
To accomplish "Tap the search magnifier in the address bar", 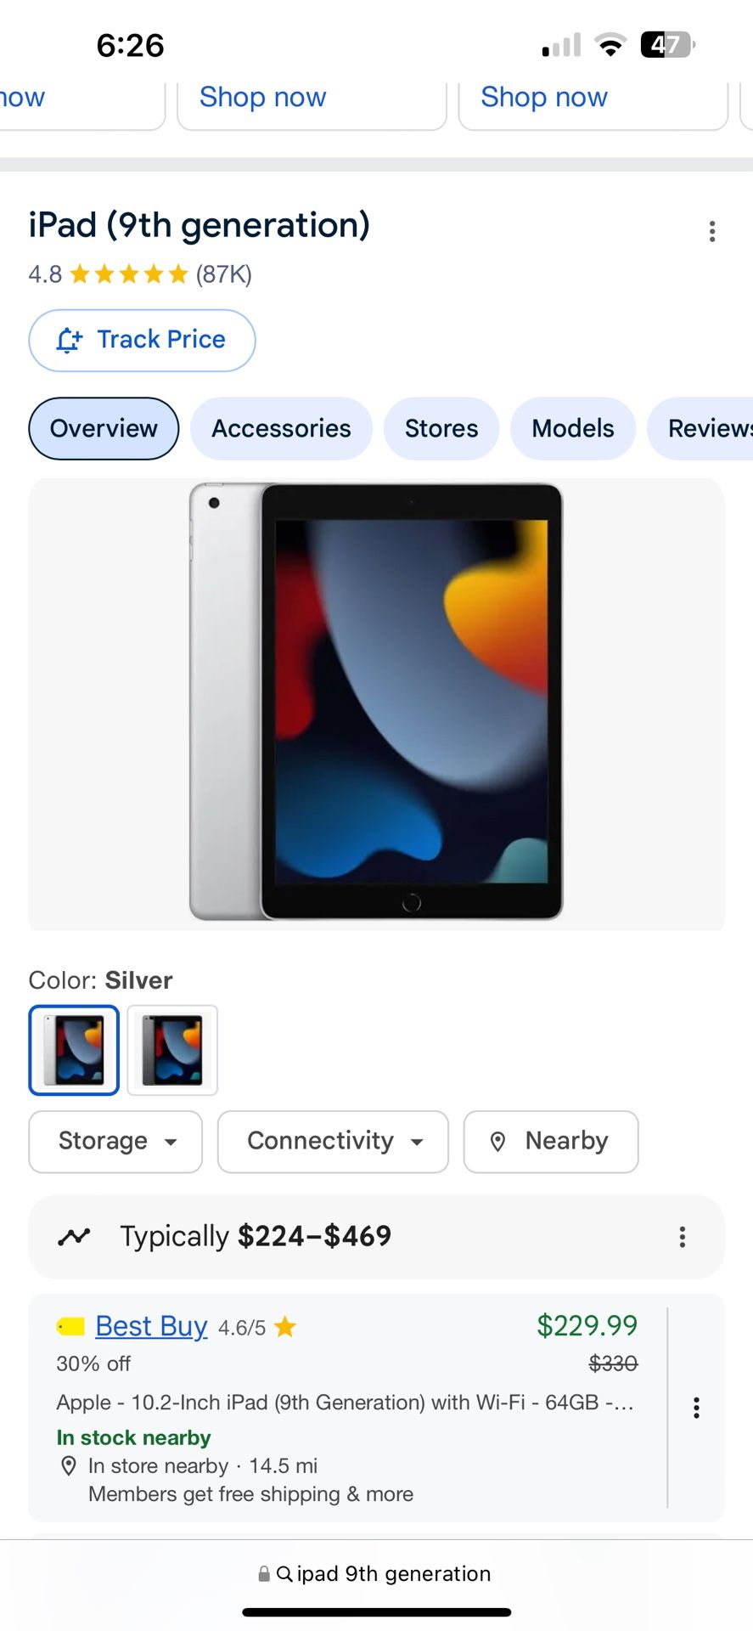I will (284, 1574).
